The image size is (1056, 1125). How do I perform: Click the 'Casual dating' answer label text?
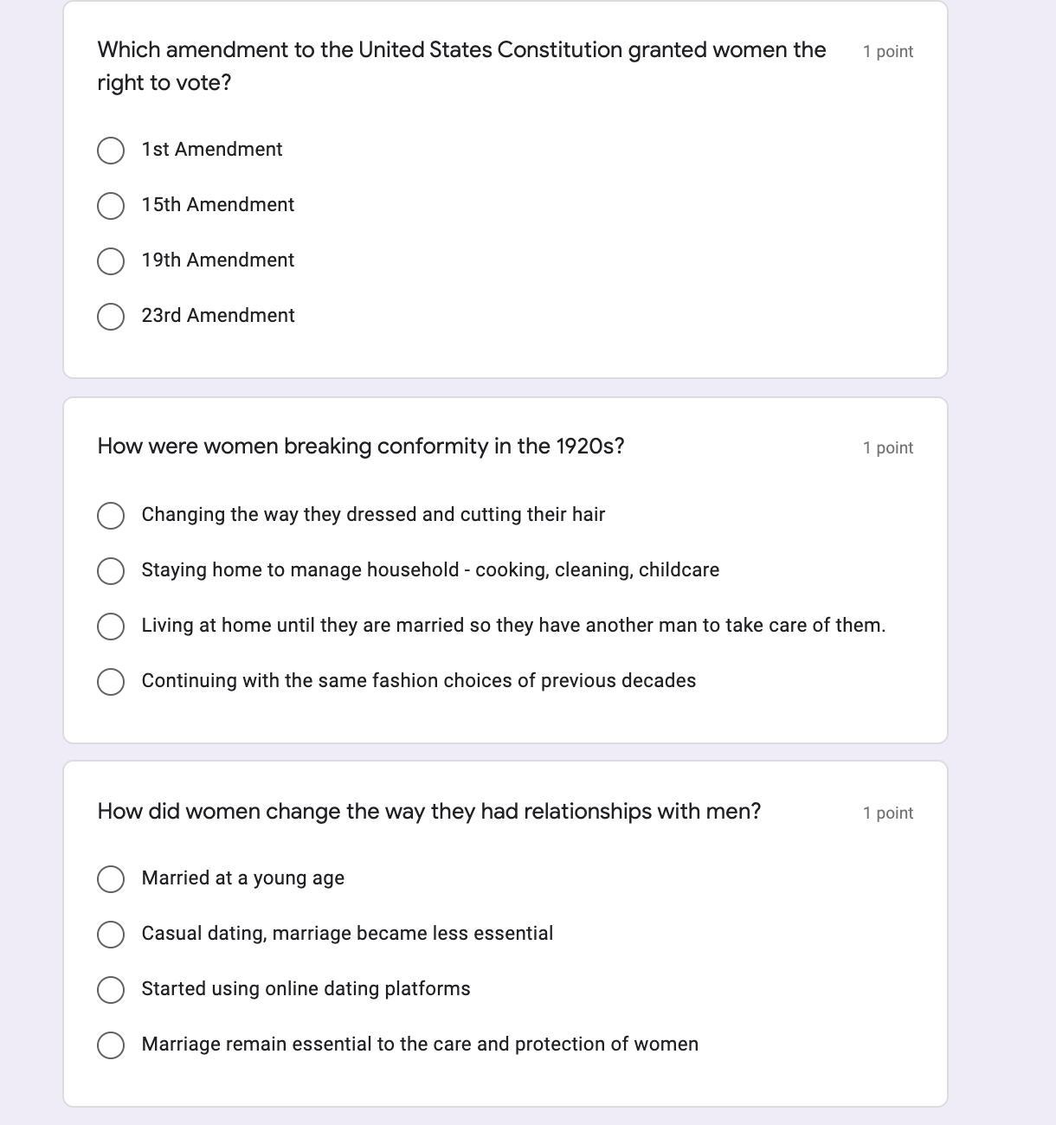[347, 934]
